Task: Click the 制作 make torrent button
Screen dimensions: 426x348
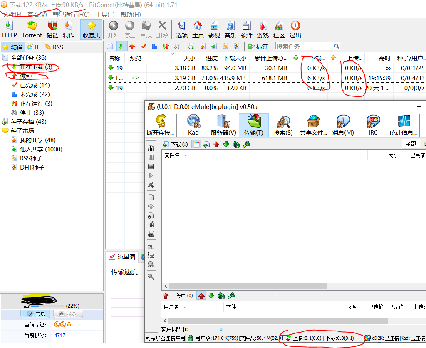Action: 69,30
